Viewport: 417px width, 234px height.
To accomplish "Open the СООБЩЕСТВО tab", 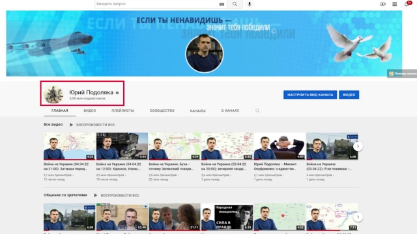I will click(x=162, y=110).
